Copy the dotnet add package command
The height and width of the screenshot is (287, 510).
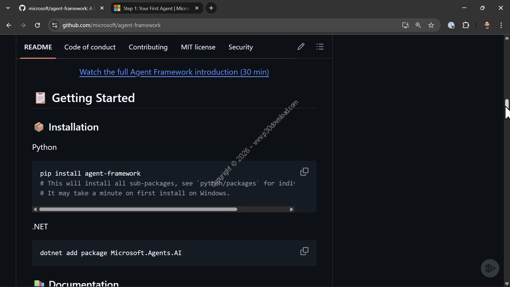click(304, 251)
